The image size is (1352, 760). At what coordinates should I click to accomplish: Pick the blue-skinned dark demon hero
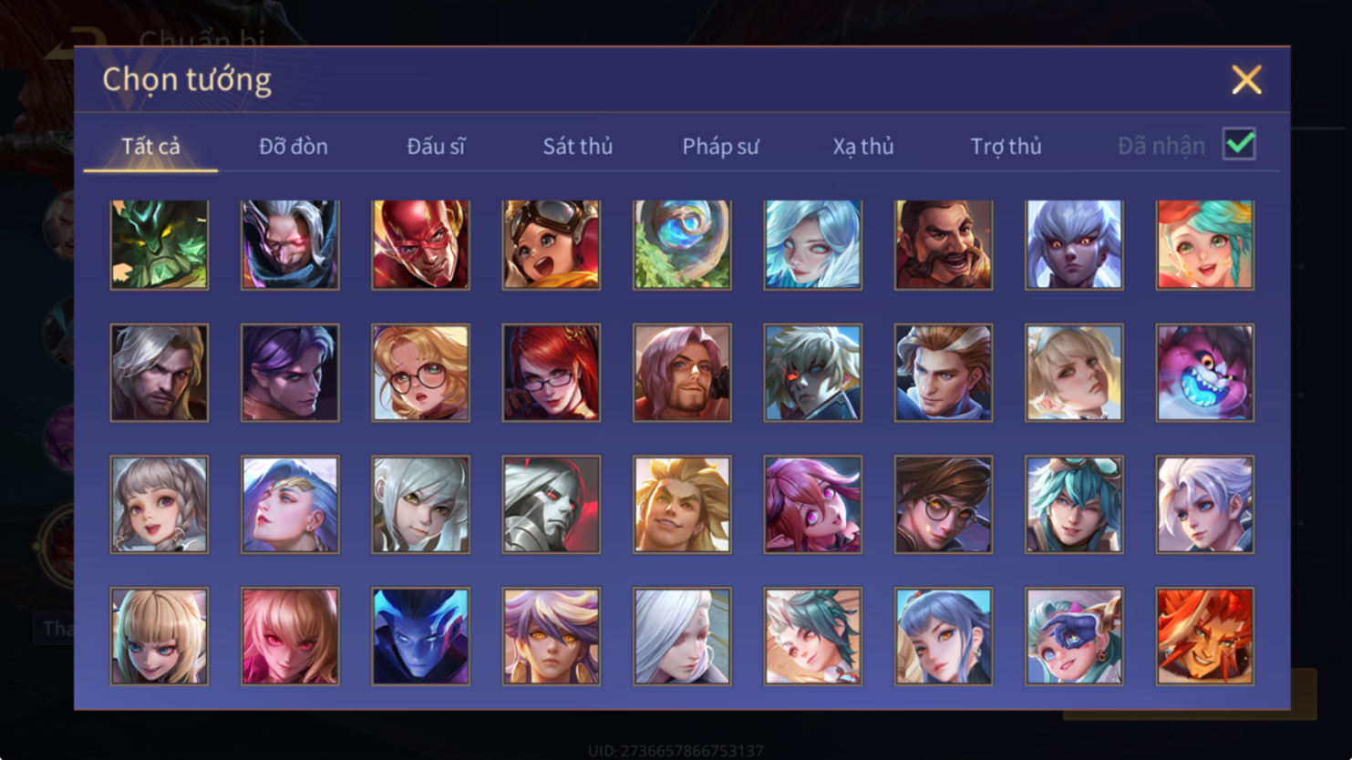420,636
